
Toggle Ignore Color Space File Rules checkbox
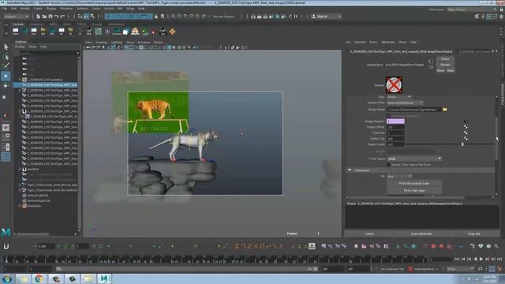389,165
